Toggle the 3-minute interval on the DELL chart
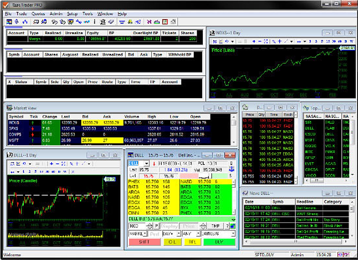Viewport: 358px width, 260px height. coord(30,171)
